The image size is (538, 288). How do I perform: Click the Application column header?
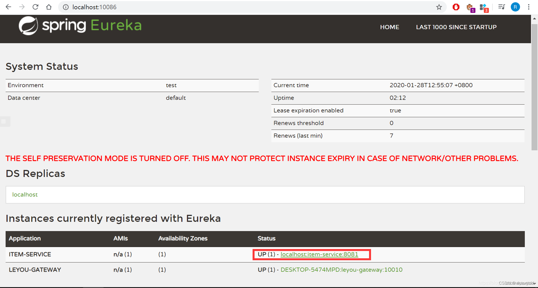25,238
